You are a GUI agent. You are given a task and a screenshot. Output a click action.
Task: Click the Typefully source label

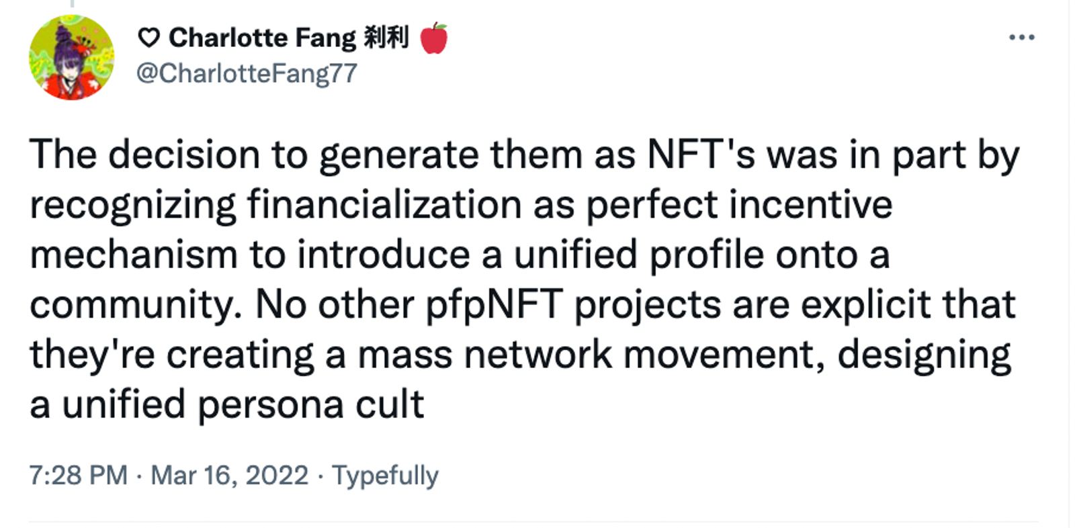tap(385, 476)
